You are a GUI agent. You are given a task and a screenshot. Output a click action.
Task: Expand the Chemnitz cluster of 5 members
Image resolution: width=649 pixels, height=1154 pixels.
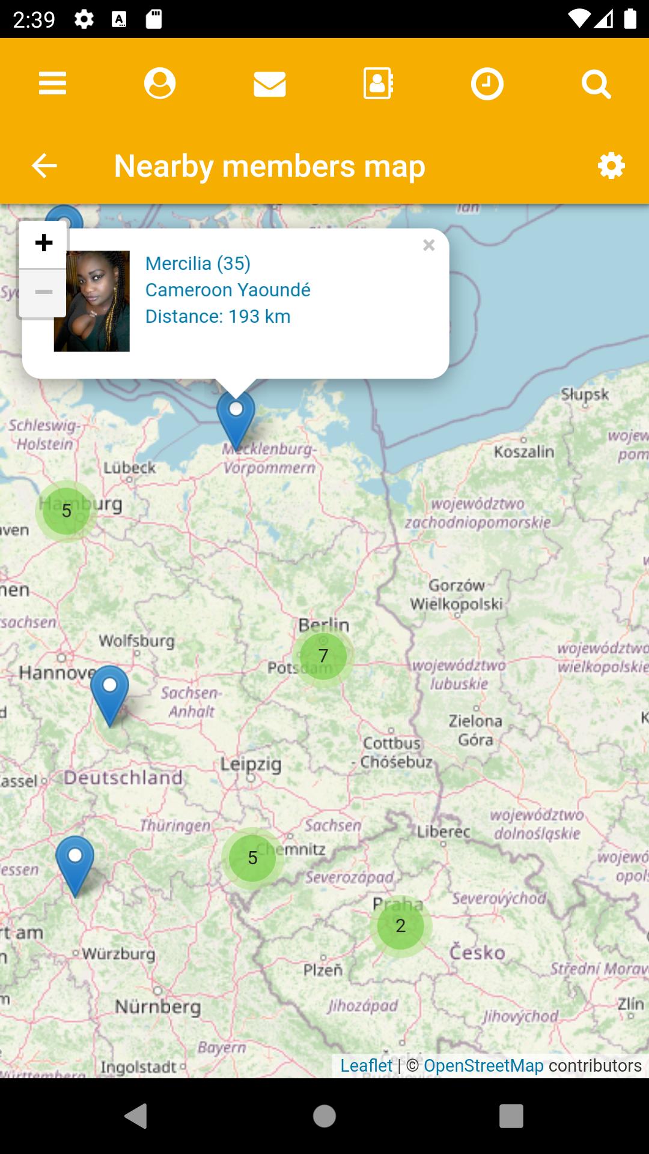pos(252,858)
